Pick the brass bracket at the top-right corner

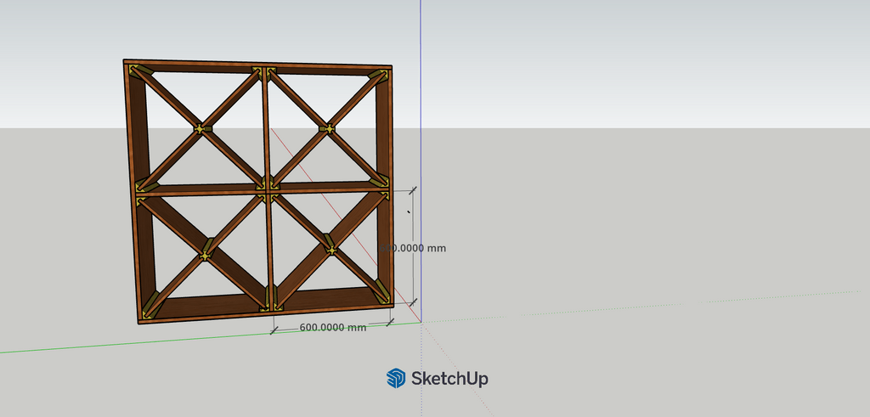click(377, 77)
